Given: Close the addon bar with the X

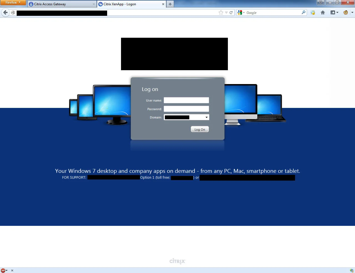Looking at the screenshot, I should point(12,271).
